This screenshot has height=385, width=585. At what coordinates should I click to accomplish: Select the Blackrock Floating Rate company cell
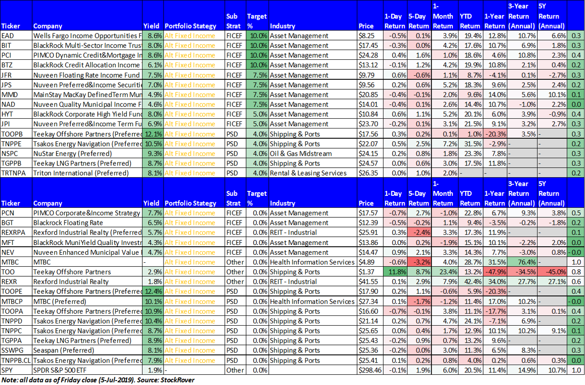pyautogui.click(x=87, y=223)
